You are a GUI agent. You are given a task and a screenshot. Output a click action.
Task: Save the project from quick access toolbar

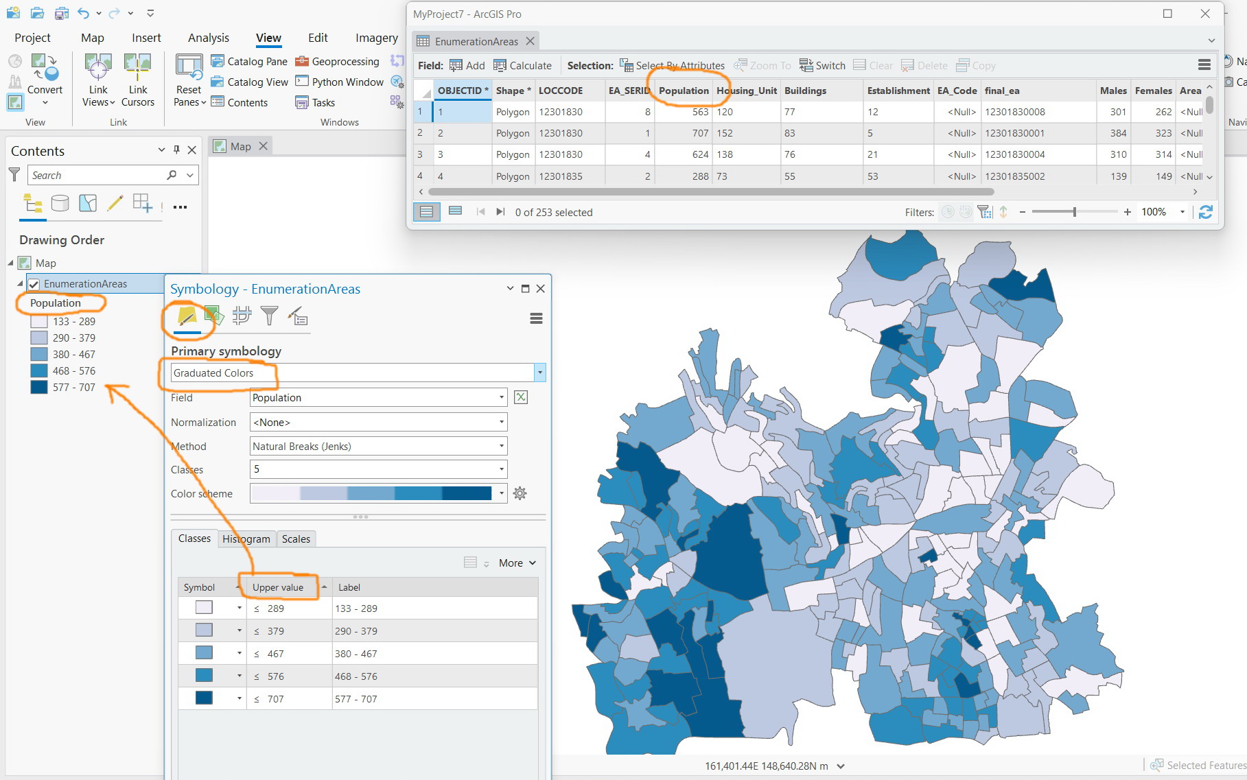(x=62, y=13)
